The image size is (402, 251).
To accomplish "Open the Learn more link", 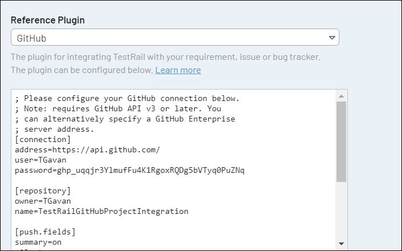I will 178,70.
